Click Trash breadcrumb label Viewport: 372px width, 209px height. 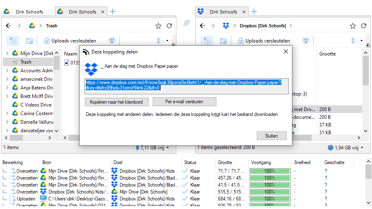[51, 26]
